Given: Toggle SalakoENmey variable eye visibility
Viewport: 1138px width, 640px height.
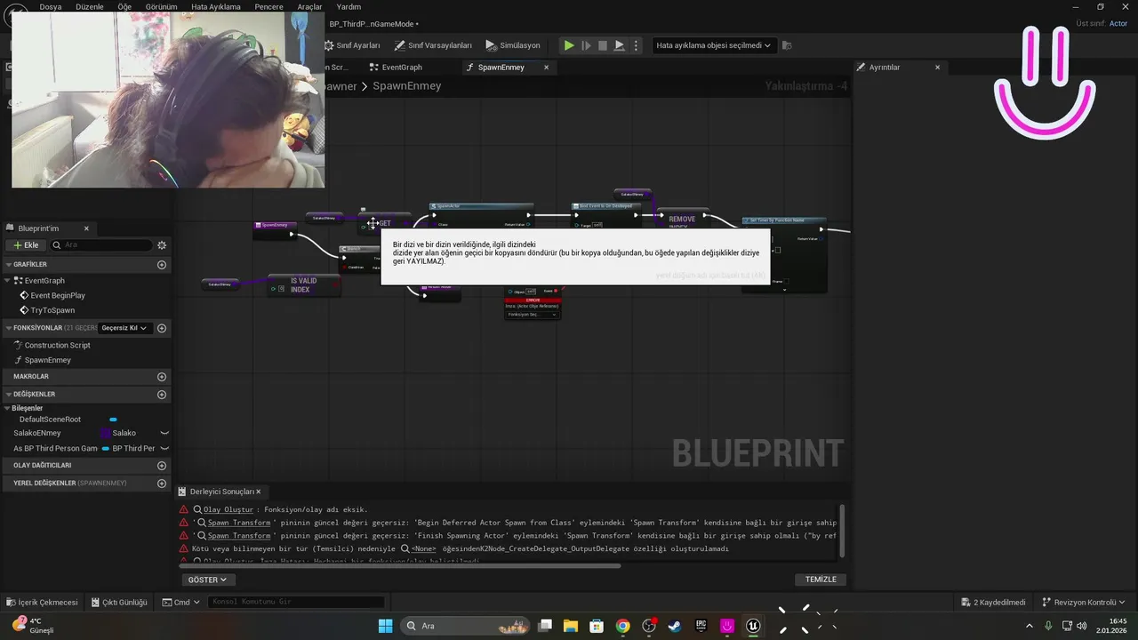Looking at the screenshot, I should pyautogui.click(x=164, y=433).
